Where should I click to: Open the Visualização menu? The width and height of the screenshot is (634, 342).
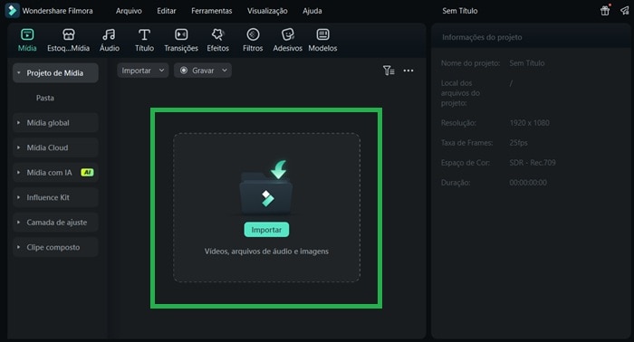point(267,11)
